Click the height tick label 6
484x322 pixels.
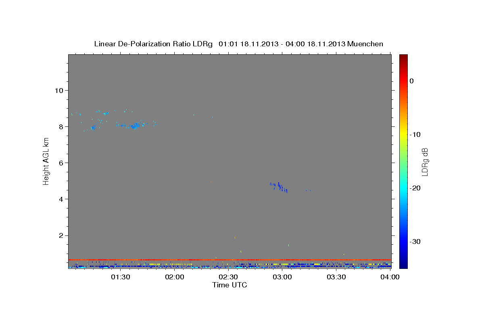click(x=60, y=163)
